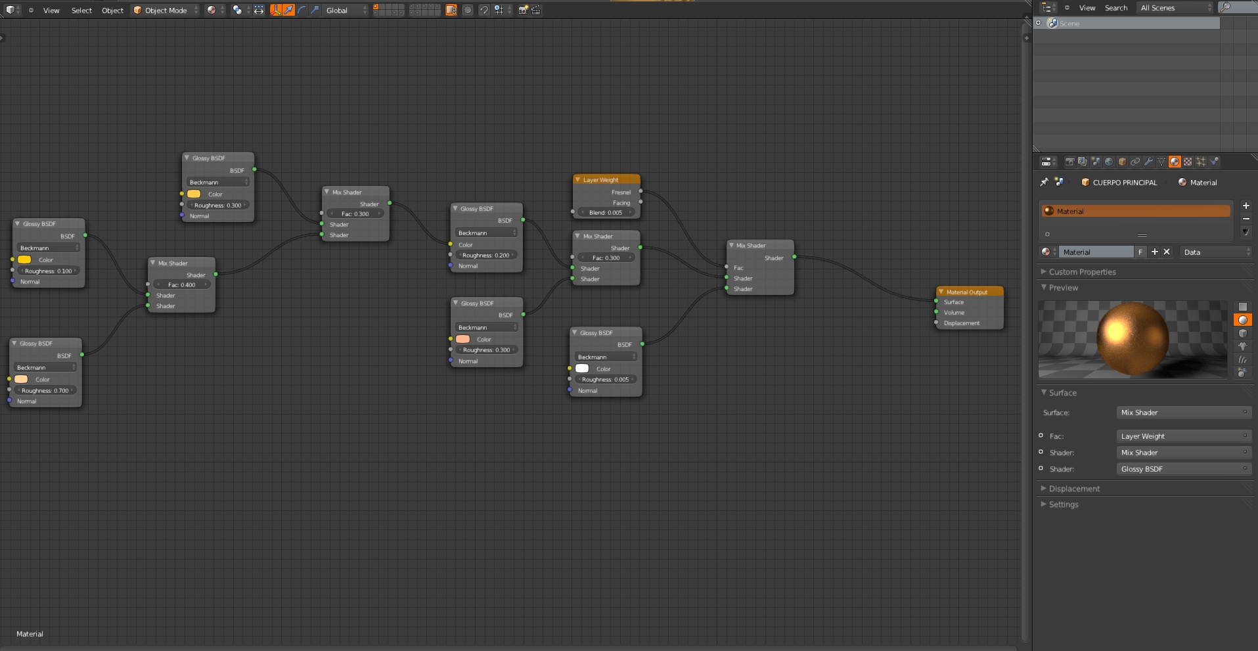The width and height of the screenshot is (1258, 651).
Task: Toggle the material fake user F button
Action: (1140, 252)
